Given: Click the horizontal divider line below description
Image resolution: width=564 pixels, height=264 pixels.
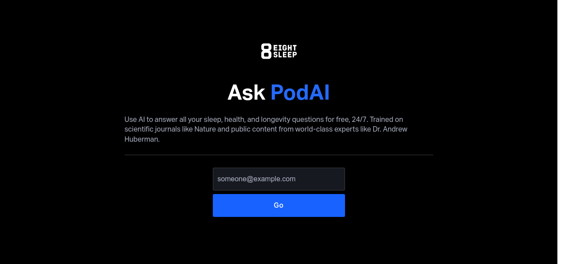Looking at the screenshot, I should tap(278, 155).
